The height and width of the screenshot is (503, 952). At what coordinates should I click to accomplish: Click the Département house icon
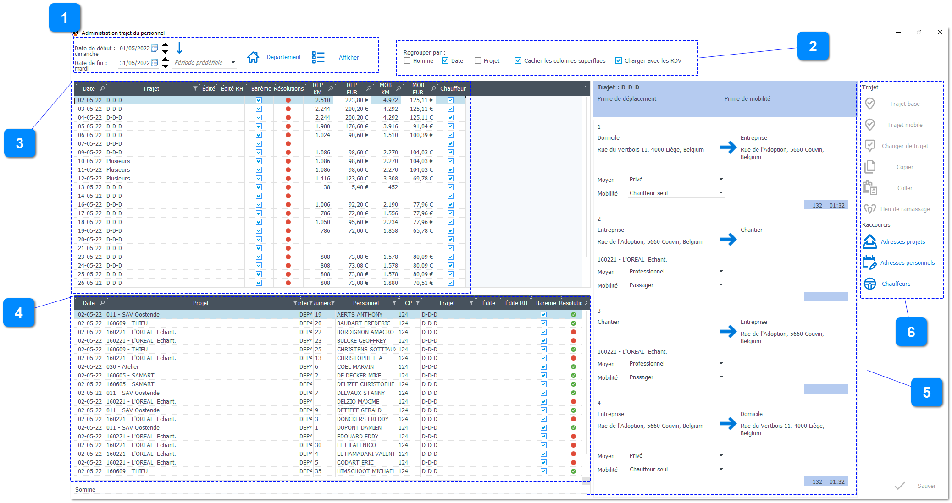tap(253, 57)
